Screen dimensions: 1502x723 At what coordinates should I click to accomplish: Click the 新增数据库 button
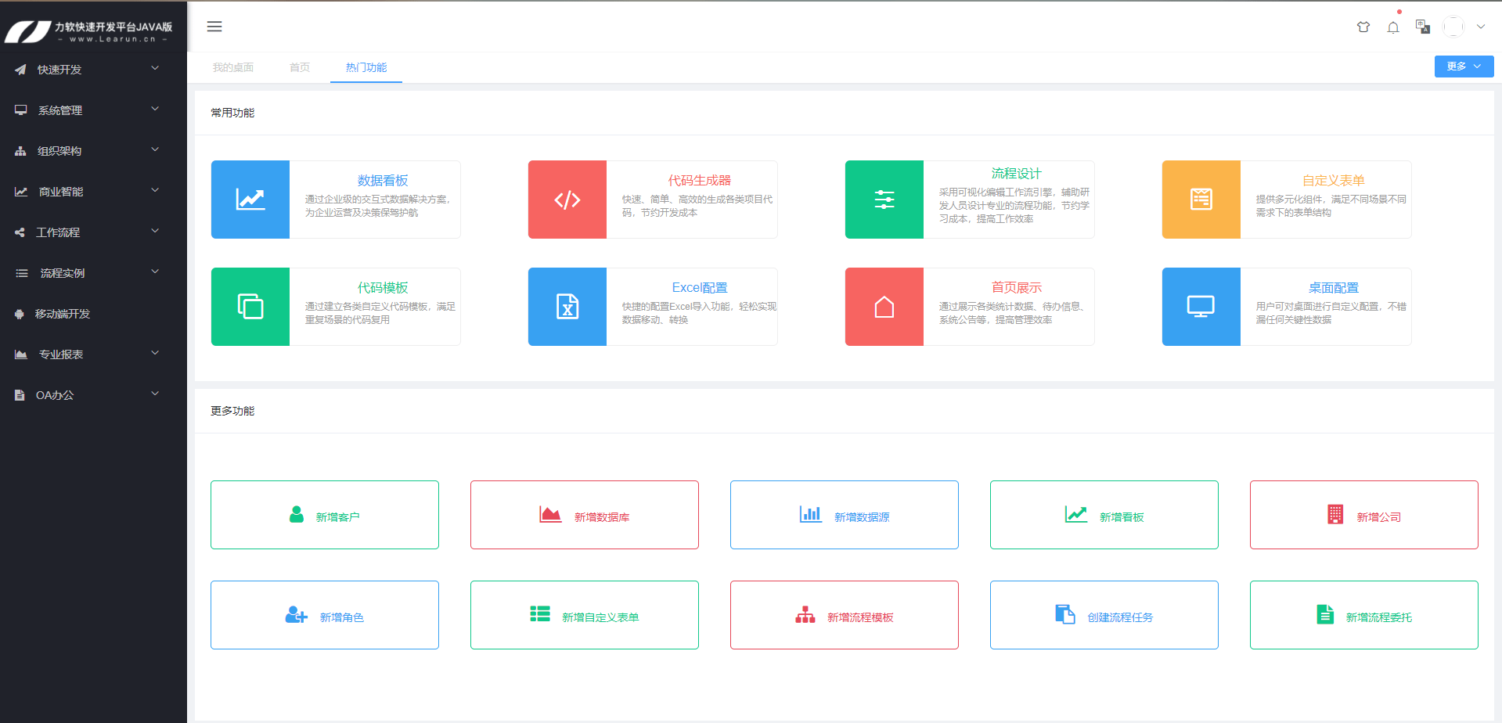tap(585, 515)
